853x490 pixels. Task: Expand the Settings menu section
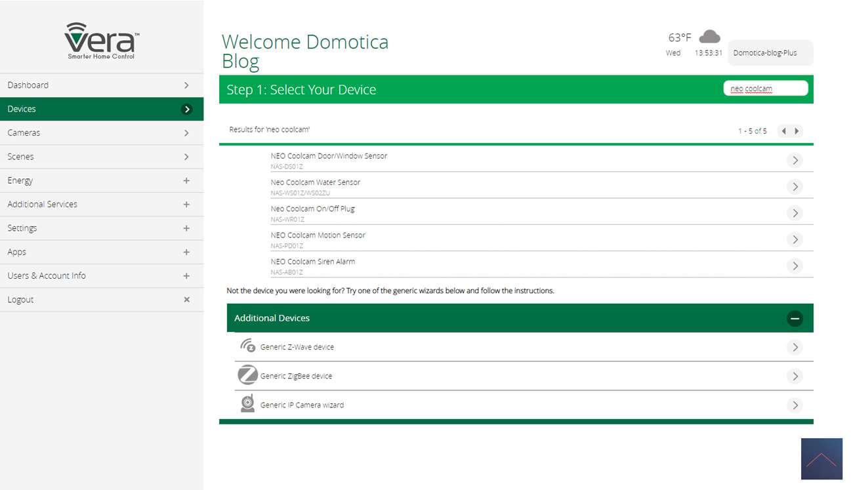click(186, 228)
